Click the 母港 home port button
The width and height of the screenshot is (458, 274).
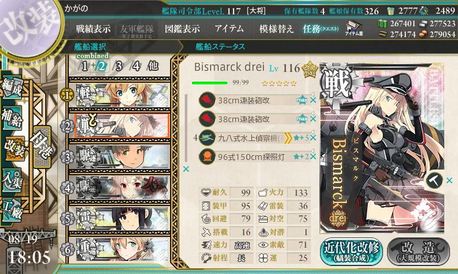pos(42,147)
